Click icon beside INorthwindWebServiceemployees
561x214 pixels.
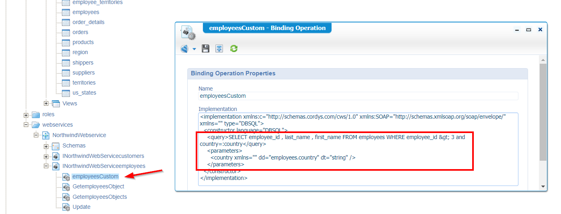pyautogui.click(x=56, y=166)
